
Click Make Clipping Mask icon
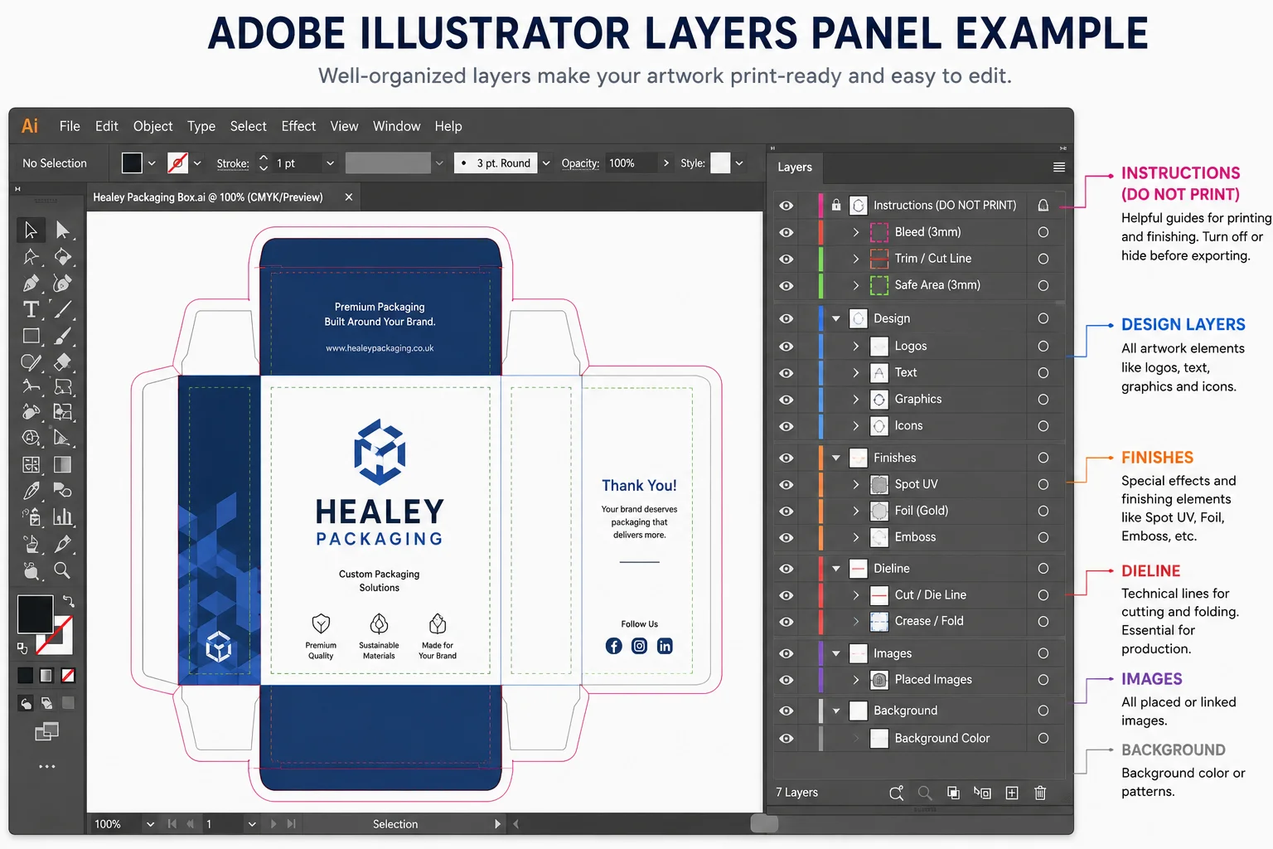[953, 793]
